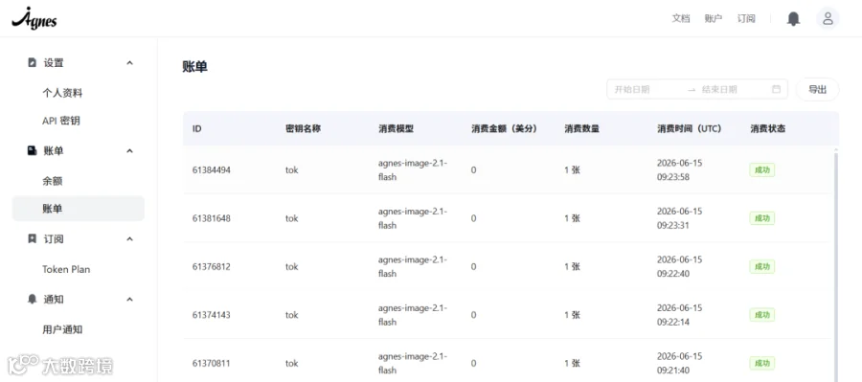This screenshot has width=862, height=382.
Task: Click timestamp 2026-06-15 09:21:40
Action: (x=679, y=363)
